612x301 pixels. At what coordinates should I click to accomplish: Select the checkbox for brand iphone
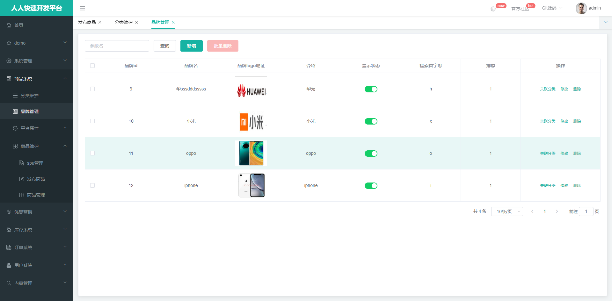click(92, 185)
